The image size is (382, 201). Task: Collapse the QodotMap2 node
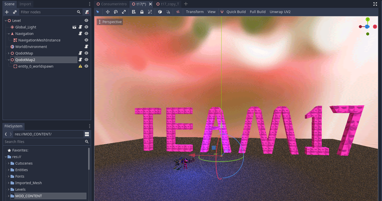point(9,60)
